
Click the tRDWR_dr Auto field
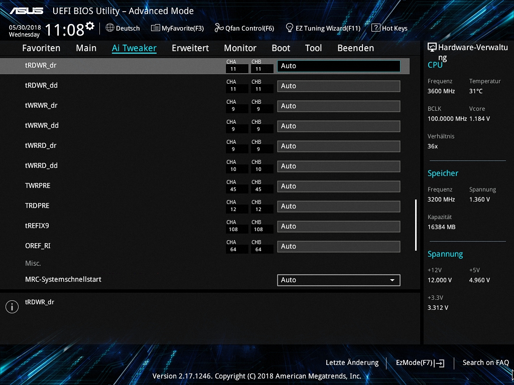339,66
